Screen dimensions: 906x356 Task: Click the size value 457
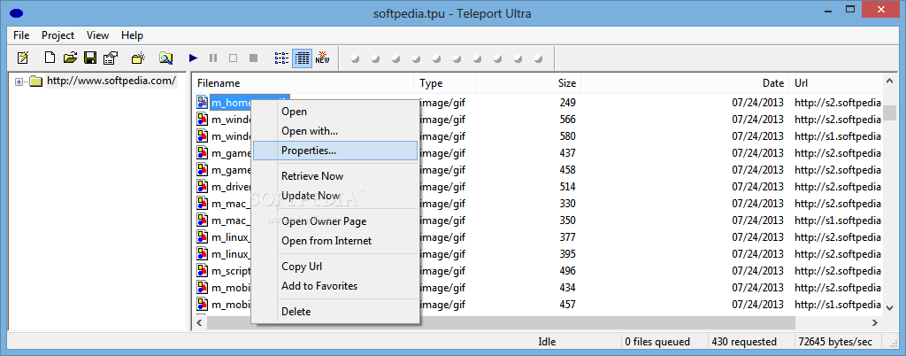point(567,304)
